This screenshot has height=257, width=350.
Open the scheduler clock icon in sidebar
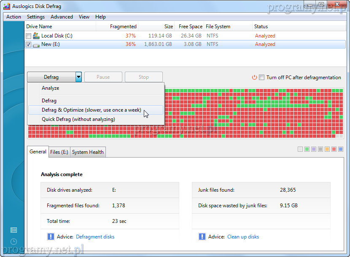coord(13,241)
